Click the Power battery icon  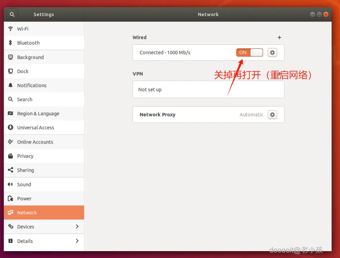10,198
